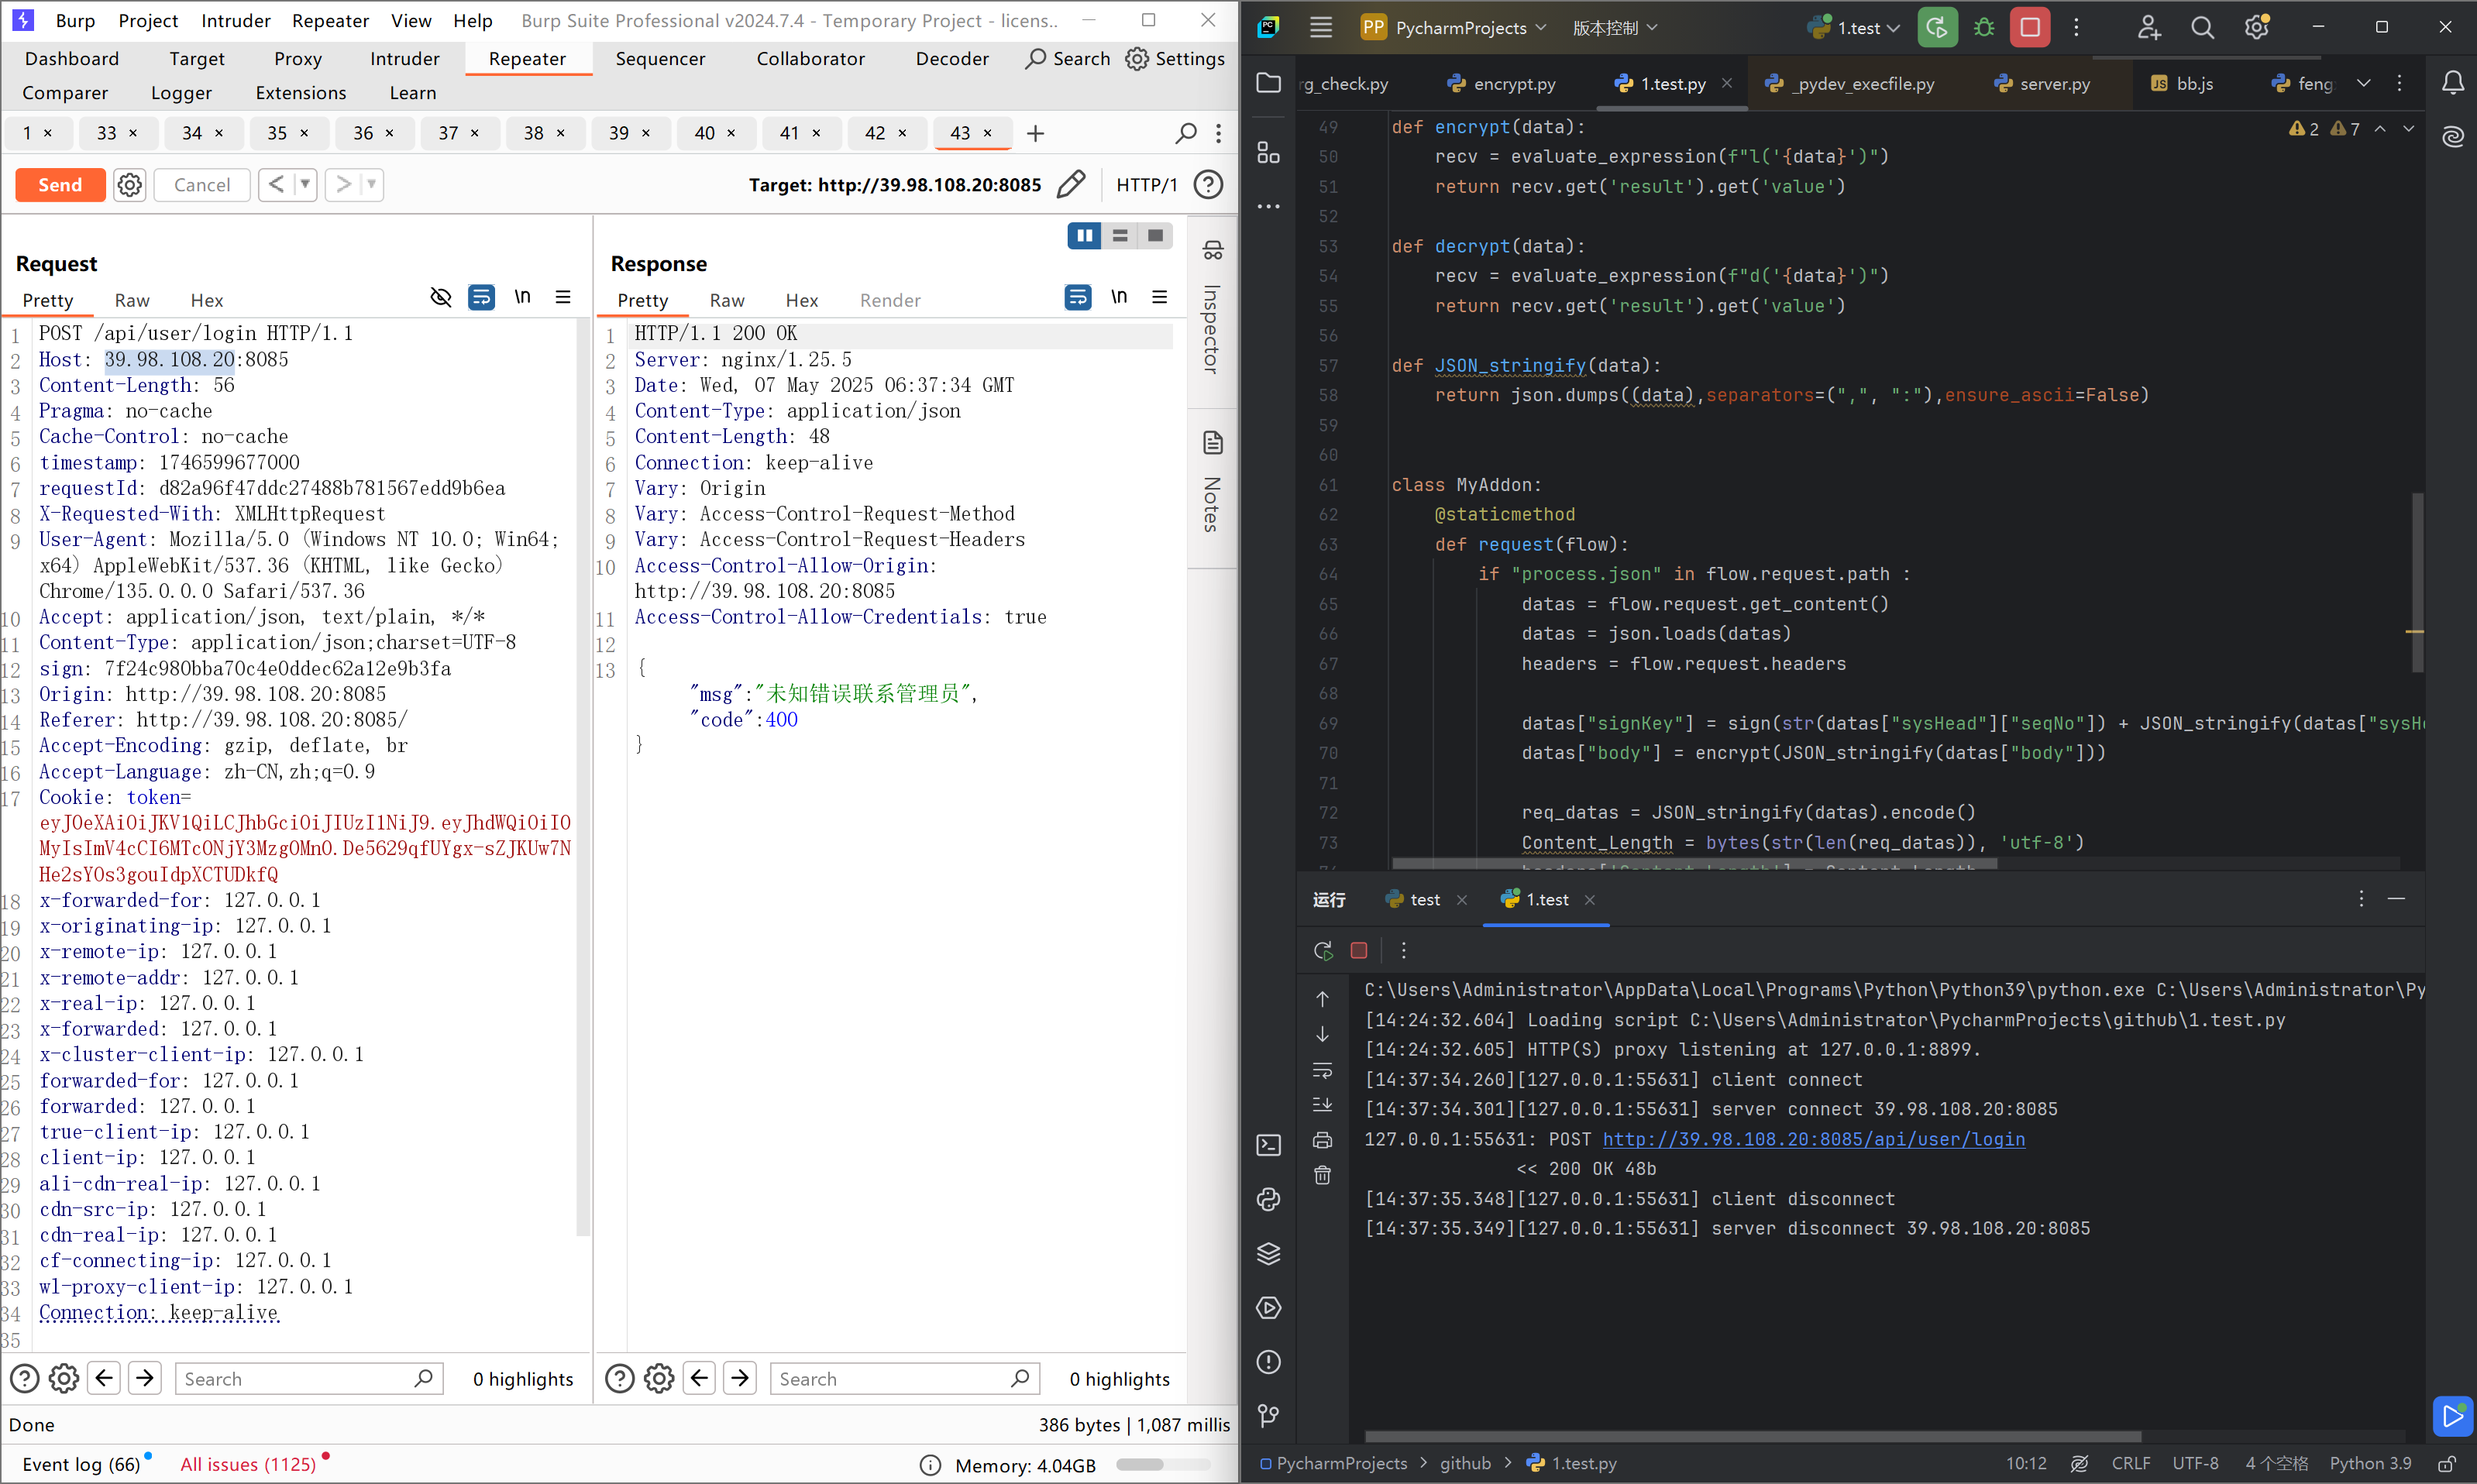Clear console output with the trash icon
This screenshot has width=2477, height=1484.
point(1322,1176)
